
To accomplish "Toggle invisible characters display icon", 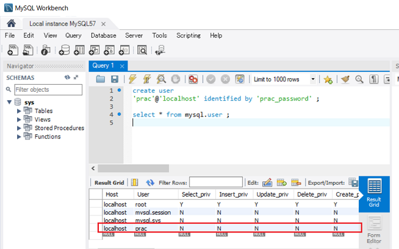I will pos(374,79).
